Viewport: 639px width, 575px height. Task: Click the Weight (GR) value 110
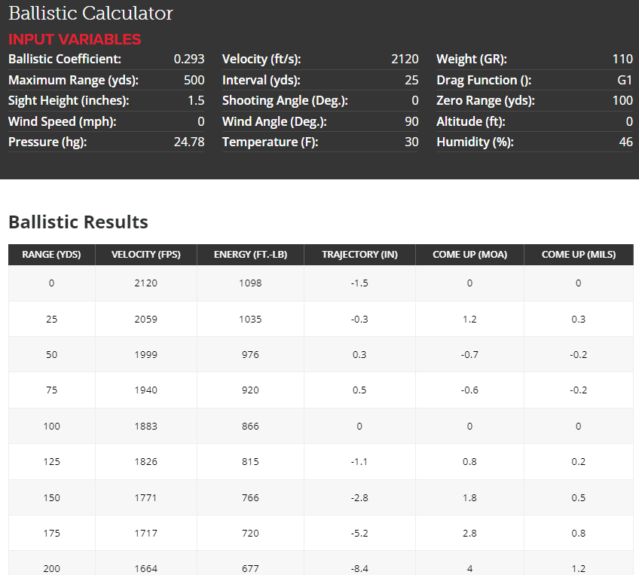click(x=622, y=59)
